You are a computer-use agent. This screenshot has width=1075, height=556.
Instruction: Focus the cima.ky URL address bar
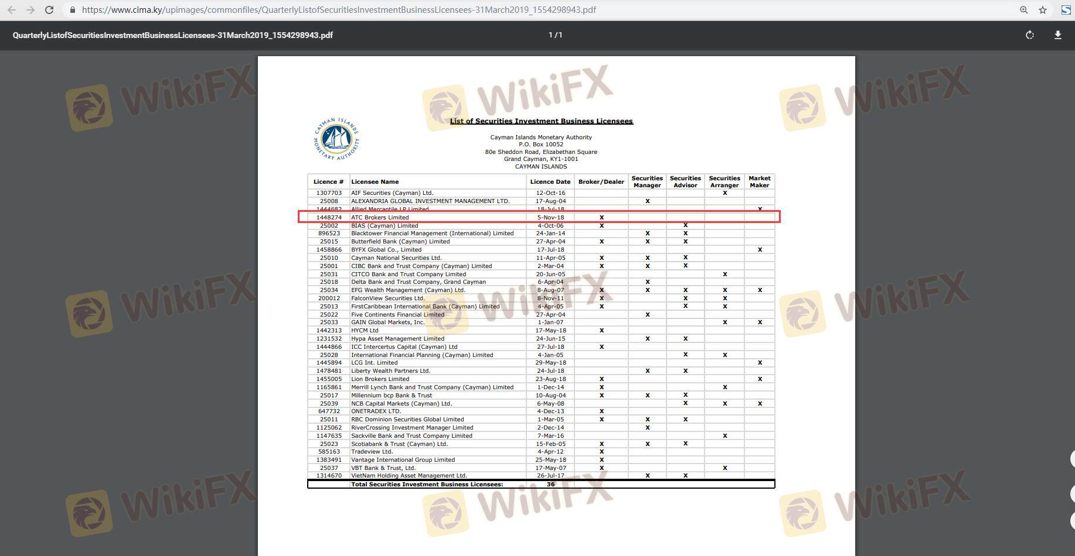coord(339,10)
